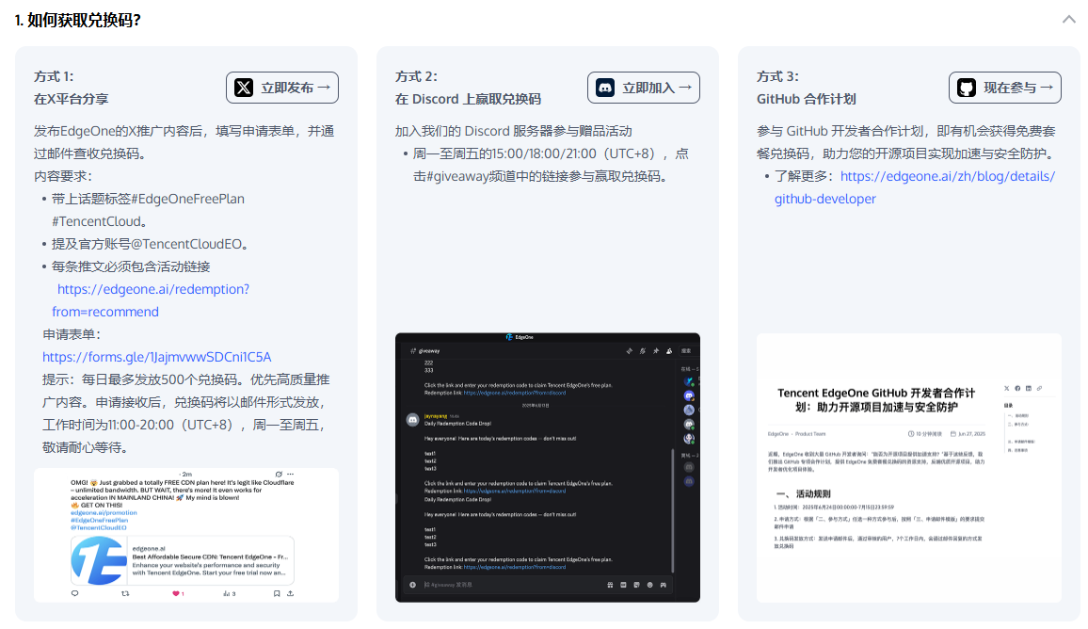Click the '方式 3:' label

tap(777, 76)
